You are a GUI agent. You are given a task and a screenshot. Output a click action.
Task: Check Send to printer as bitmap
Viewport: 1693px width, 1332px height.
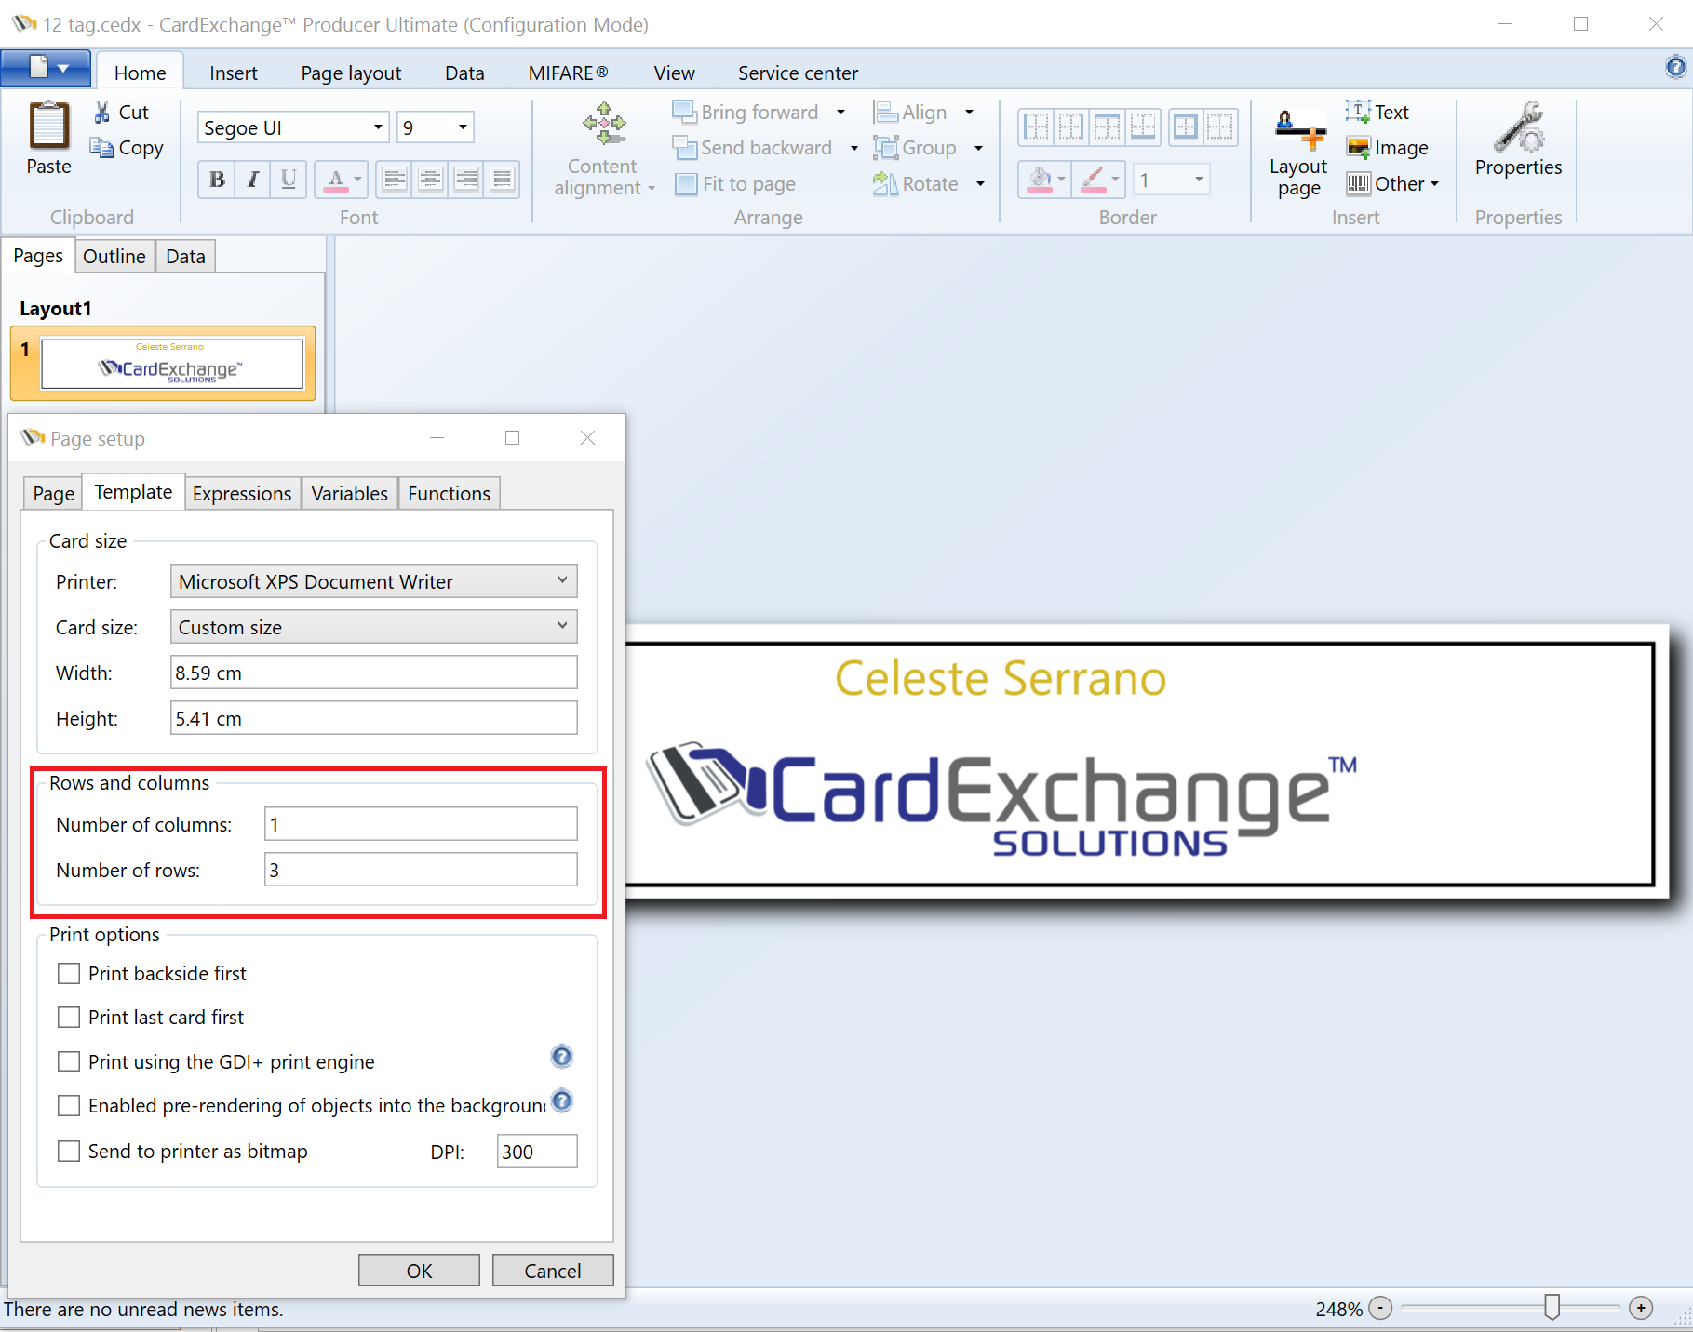coord(69,1151)
